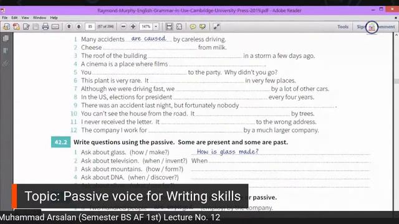This screenshot has width=399, height=224.
Task: Click the Zoom in plus button
Action: [x=133, y=26]
